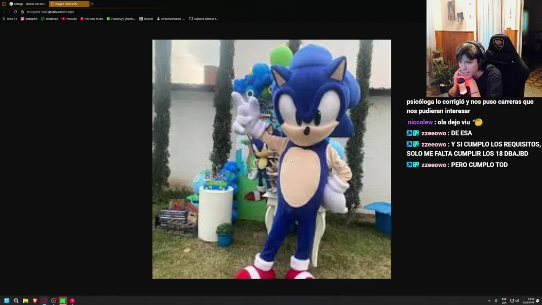Viewport: 542px width, 305px height.
Task: Open the Windows Start menu
Action: (7, 301)
